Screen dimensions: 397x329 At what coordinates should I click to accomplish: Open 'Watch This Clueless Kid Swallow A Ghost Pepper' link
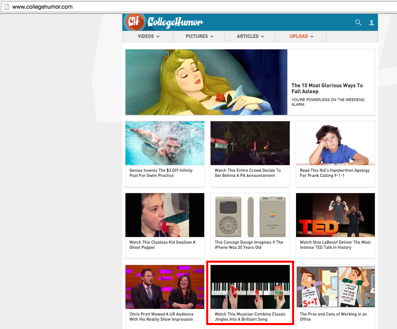[x=162, y=244]
